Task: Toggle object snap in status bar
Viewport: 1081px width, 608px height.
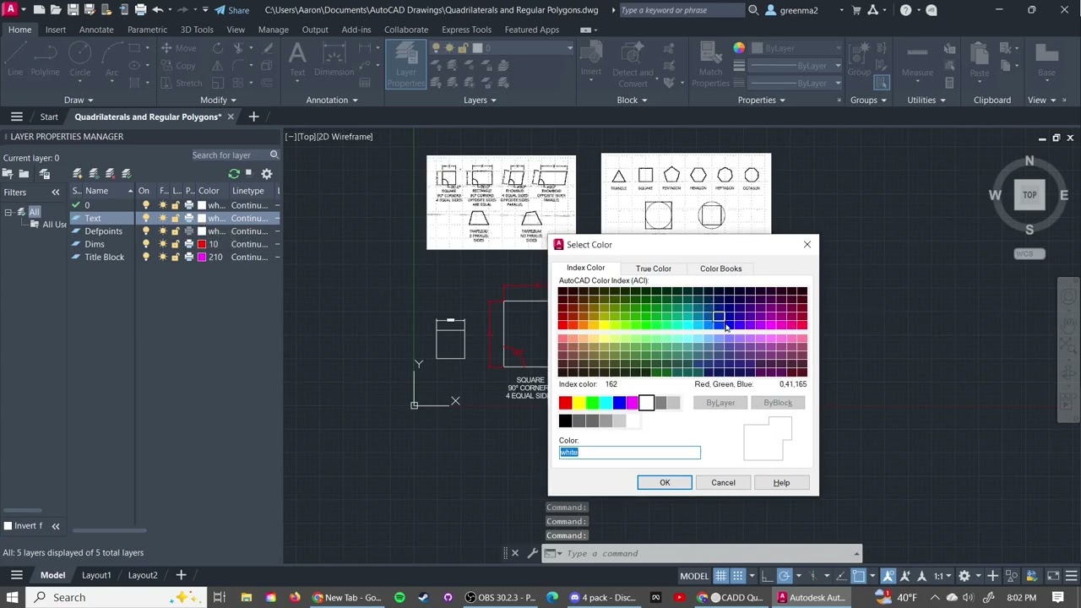Action: (x=858, y=576)
